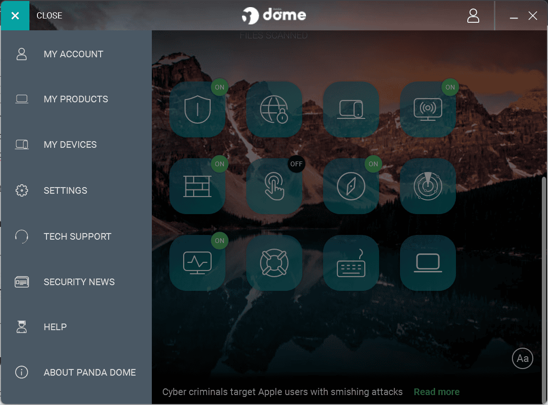The height and width of the screenshot is (405, 548).
Task: Click the vertical scrollbar on the right
Action: pos(544,289)
